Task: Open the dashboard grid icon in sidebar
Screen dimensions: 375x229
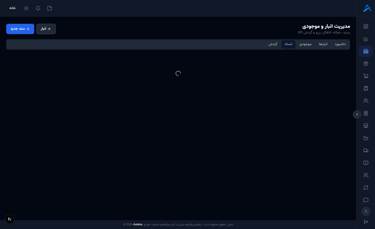Action: 366,26
